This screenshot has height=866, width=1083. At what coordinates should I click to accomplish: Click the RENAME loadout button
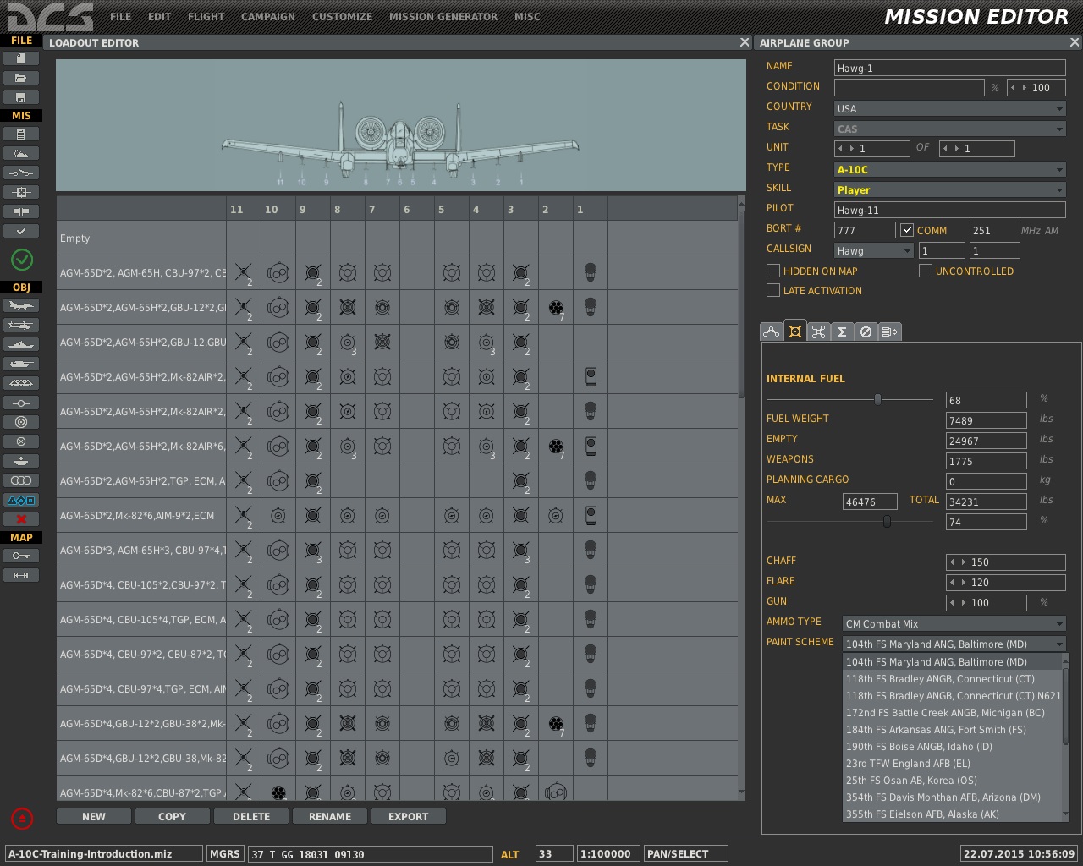[x=330, y=817]
